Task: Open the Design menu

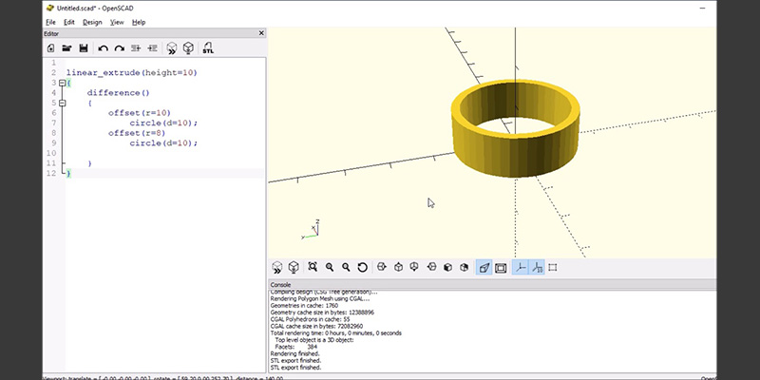Action: (92, 22)
